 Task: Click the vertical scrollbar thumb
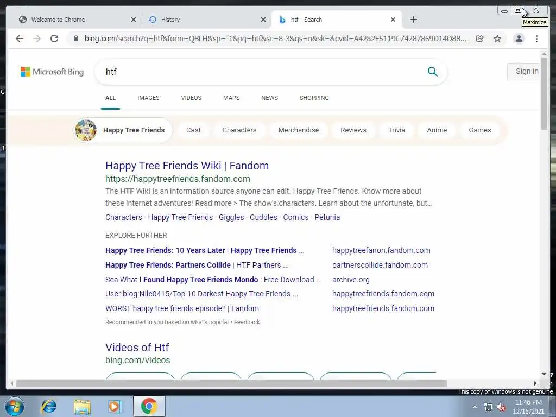(x=544, y=93)
